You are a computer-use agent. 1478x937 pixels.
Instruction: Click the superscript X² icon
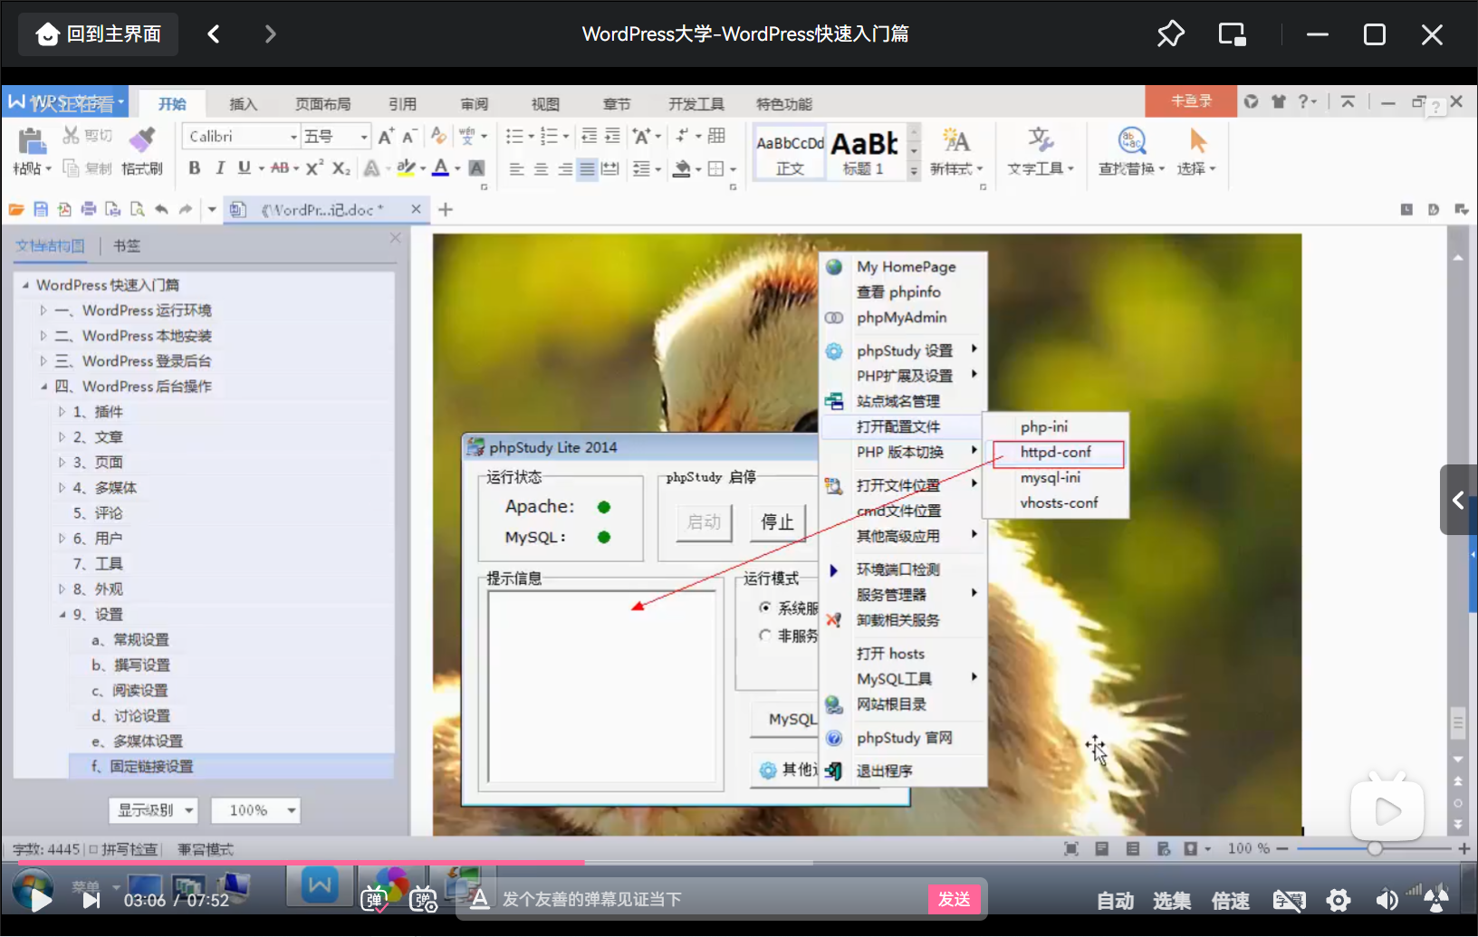pos(314,168)
